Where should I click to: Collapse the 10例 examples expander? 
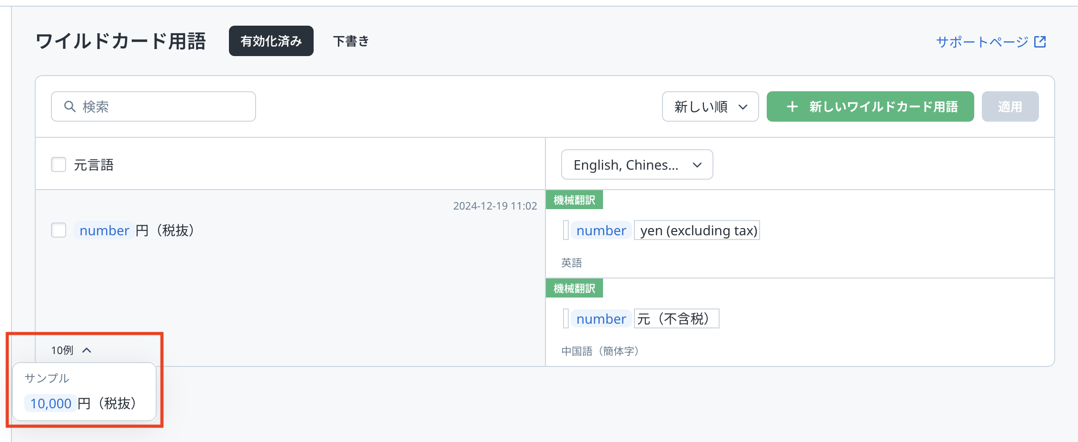pos(62,350)
